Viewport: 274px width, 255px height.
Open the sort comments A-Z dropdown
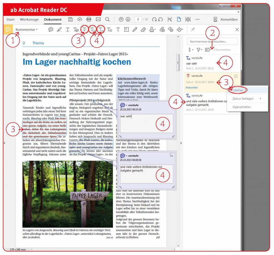[191, 50]
